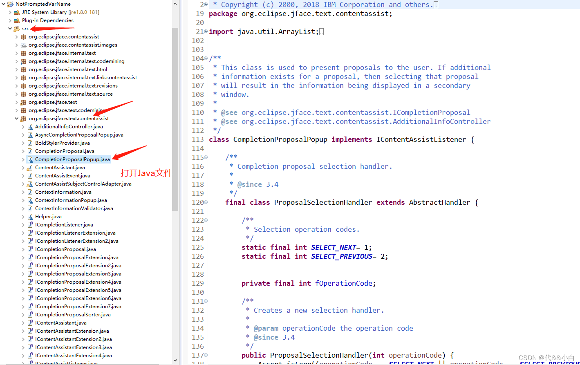580x365 pixels.
Task: Click IContentAssistListener in the class declaration
Action: 421,139
